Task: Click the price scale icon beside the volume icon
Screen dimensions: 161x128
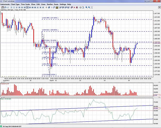Action: (54, 7)
